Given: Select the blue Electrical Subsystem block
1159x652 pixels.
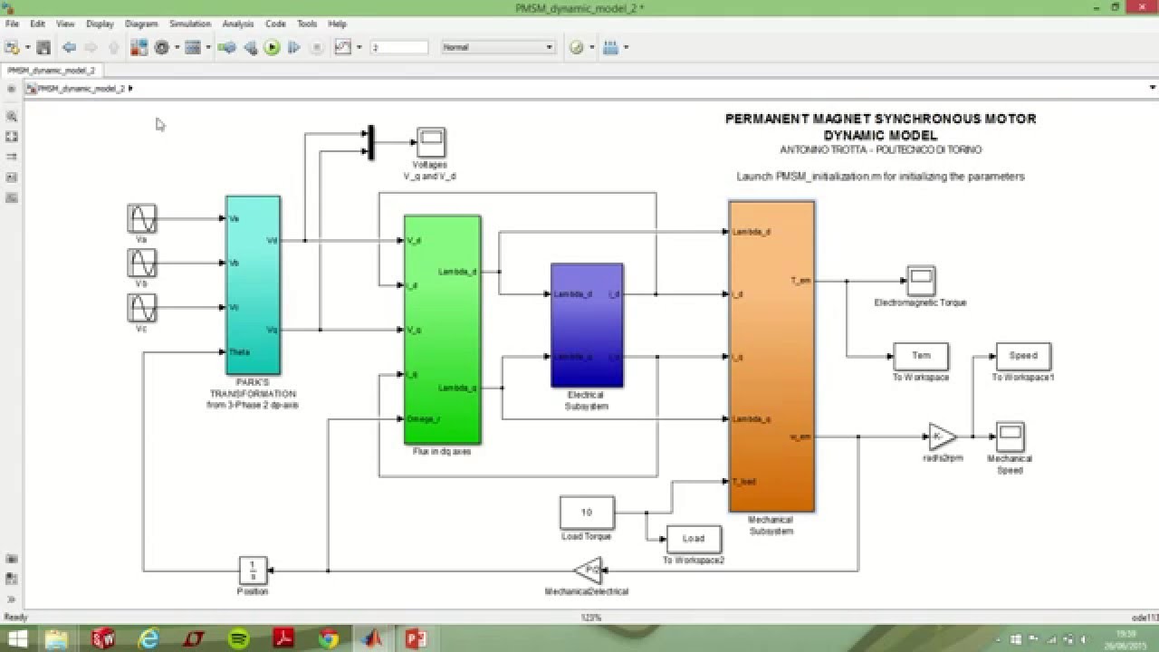Looking at the screenshot, I should pyautogui.click(x=587, y=325).
